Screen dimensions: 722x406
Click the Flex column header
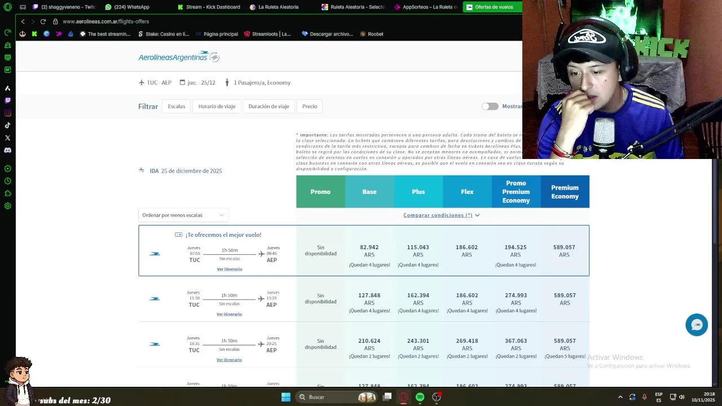click(x=467, y=192)
